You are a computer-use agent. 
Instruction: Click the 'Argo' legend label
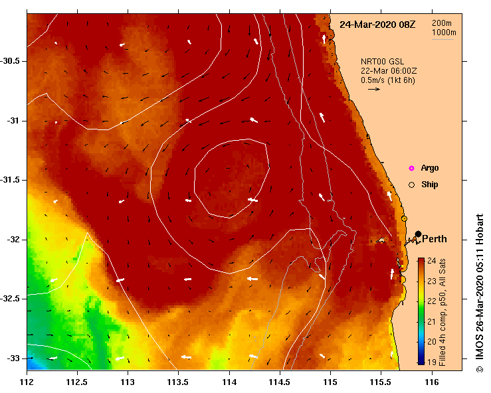[x=430, y=168]
